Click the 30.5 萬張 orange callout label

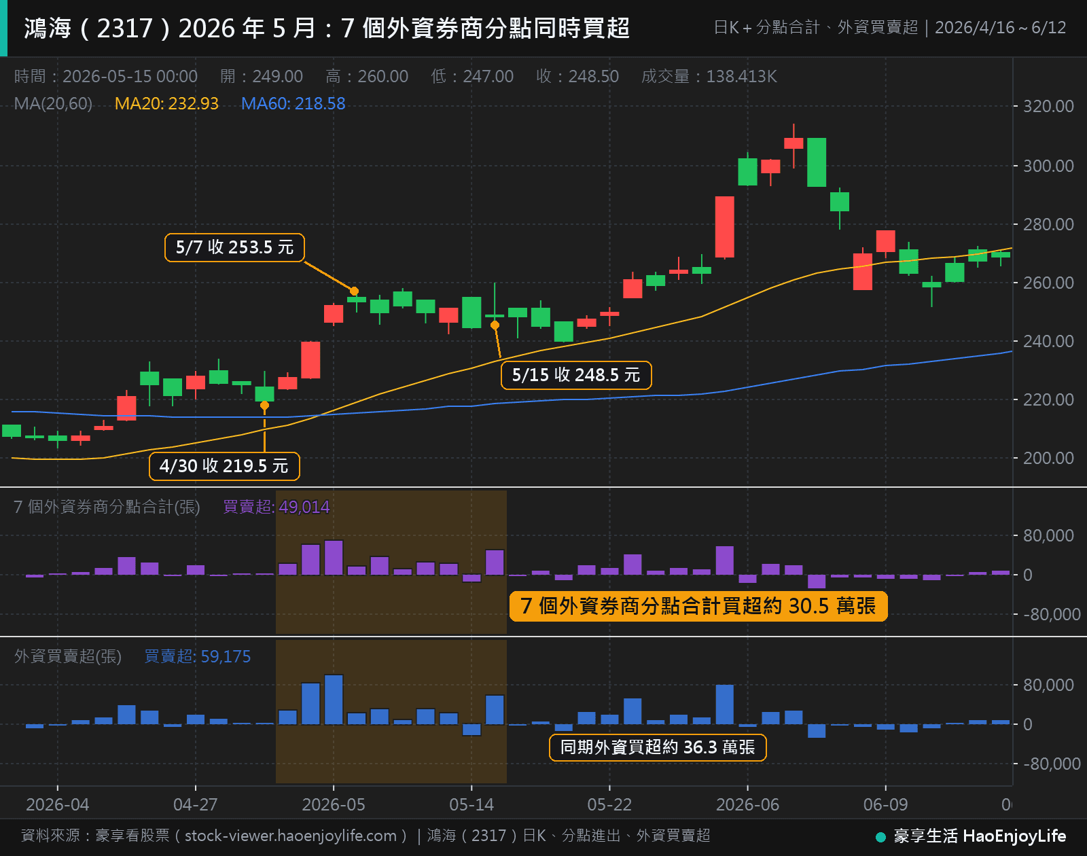698,606
